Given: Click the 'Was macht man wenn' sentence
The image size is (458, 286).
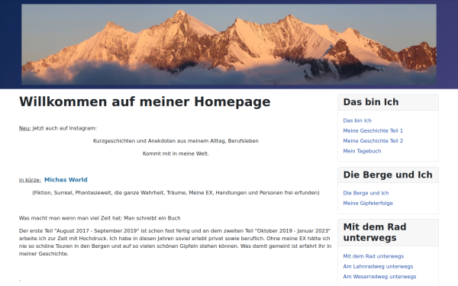Looking at the screenshot, I should [x=99, y=218].
